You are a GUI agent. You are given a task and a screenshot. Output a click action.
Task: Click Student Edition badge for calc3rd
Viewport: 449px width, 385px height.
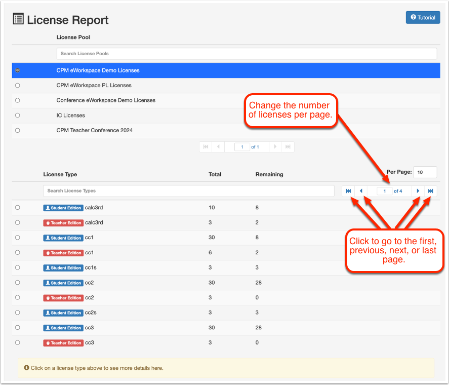pyautogui.click(x=63, y=208)
